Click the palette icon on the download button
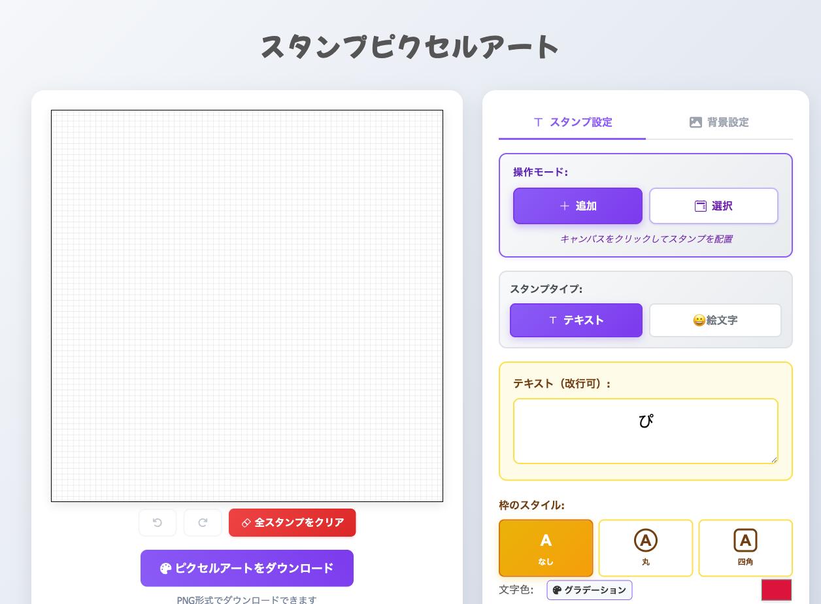The width and height of the screenshot is (821, 604). pyautogui.click(x=165, y=569)
